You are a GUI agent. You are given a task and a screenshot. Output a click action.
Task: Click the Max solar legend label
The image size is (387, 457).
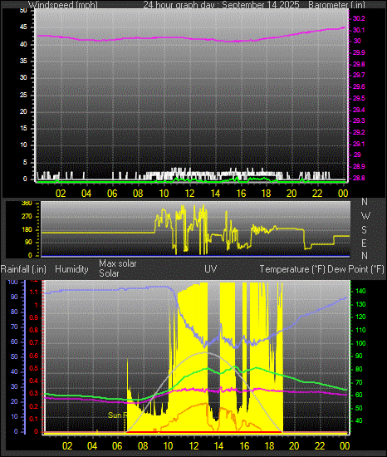click(x=118, y=263)
